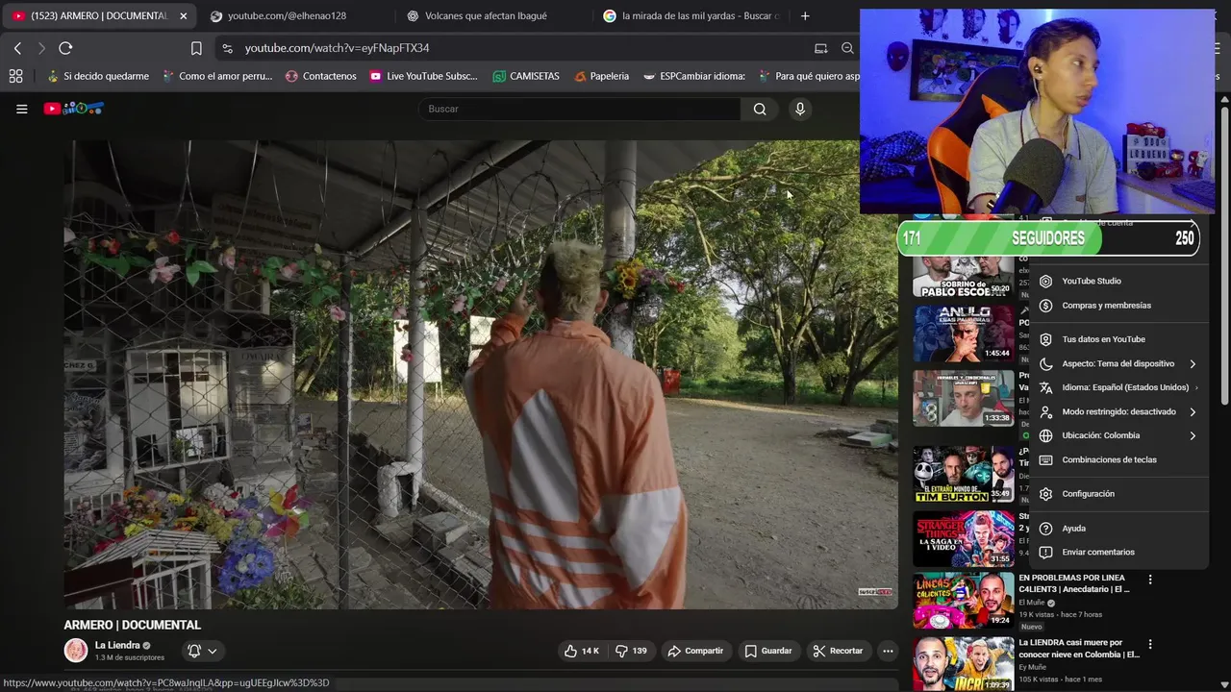Open more actions menu under the video

pyautogui.click(x=888, y=651)
